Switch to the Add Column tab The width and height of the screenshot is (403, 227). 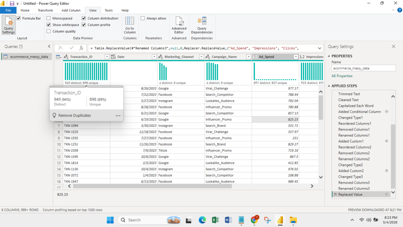pyautogui.click(x=71, y=10)
